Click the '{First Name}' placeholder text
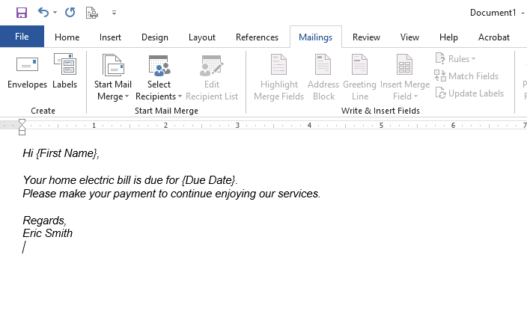 pyautogui.click(x=67, y=153)
